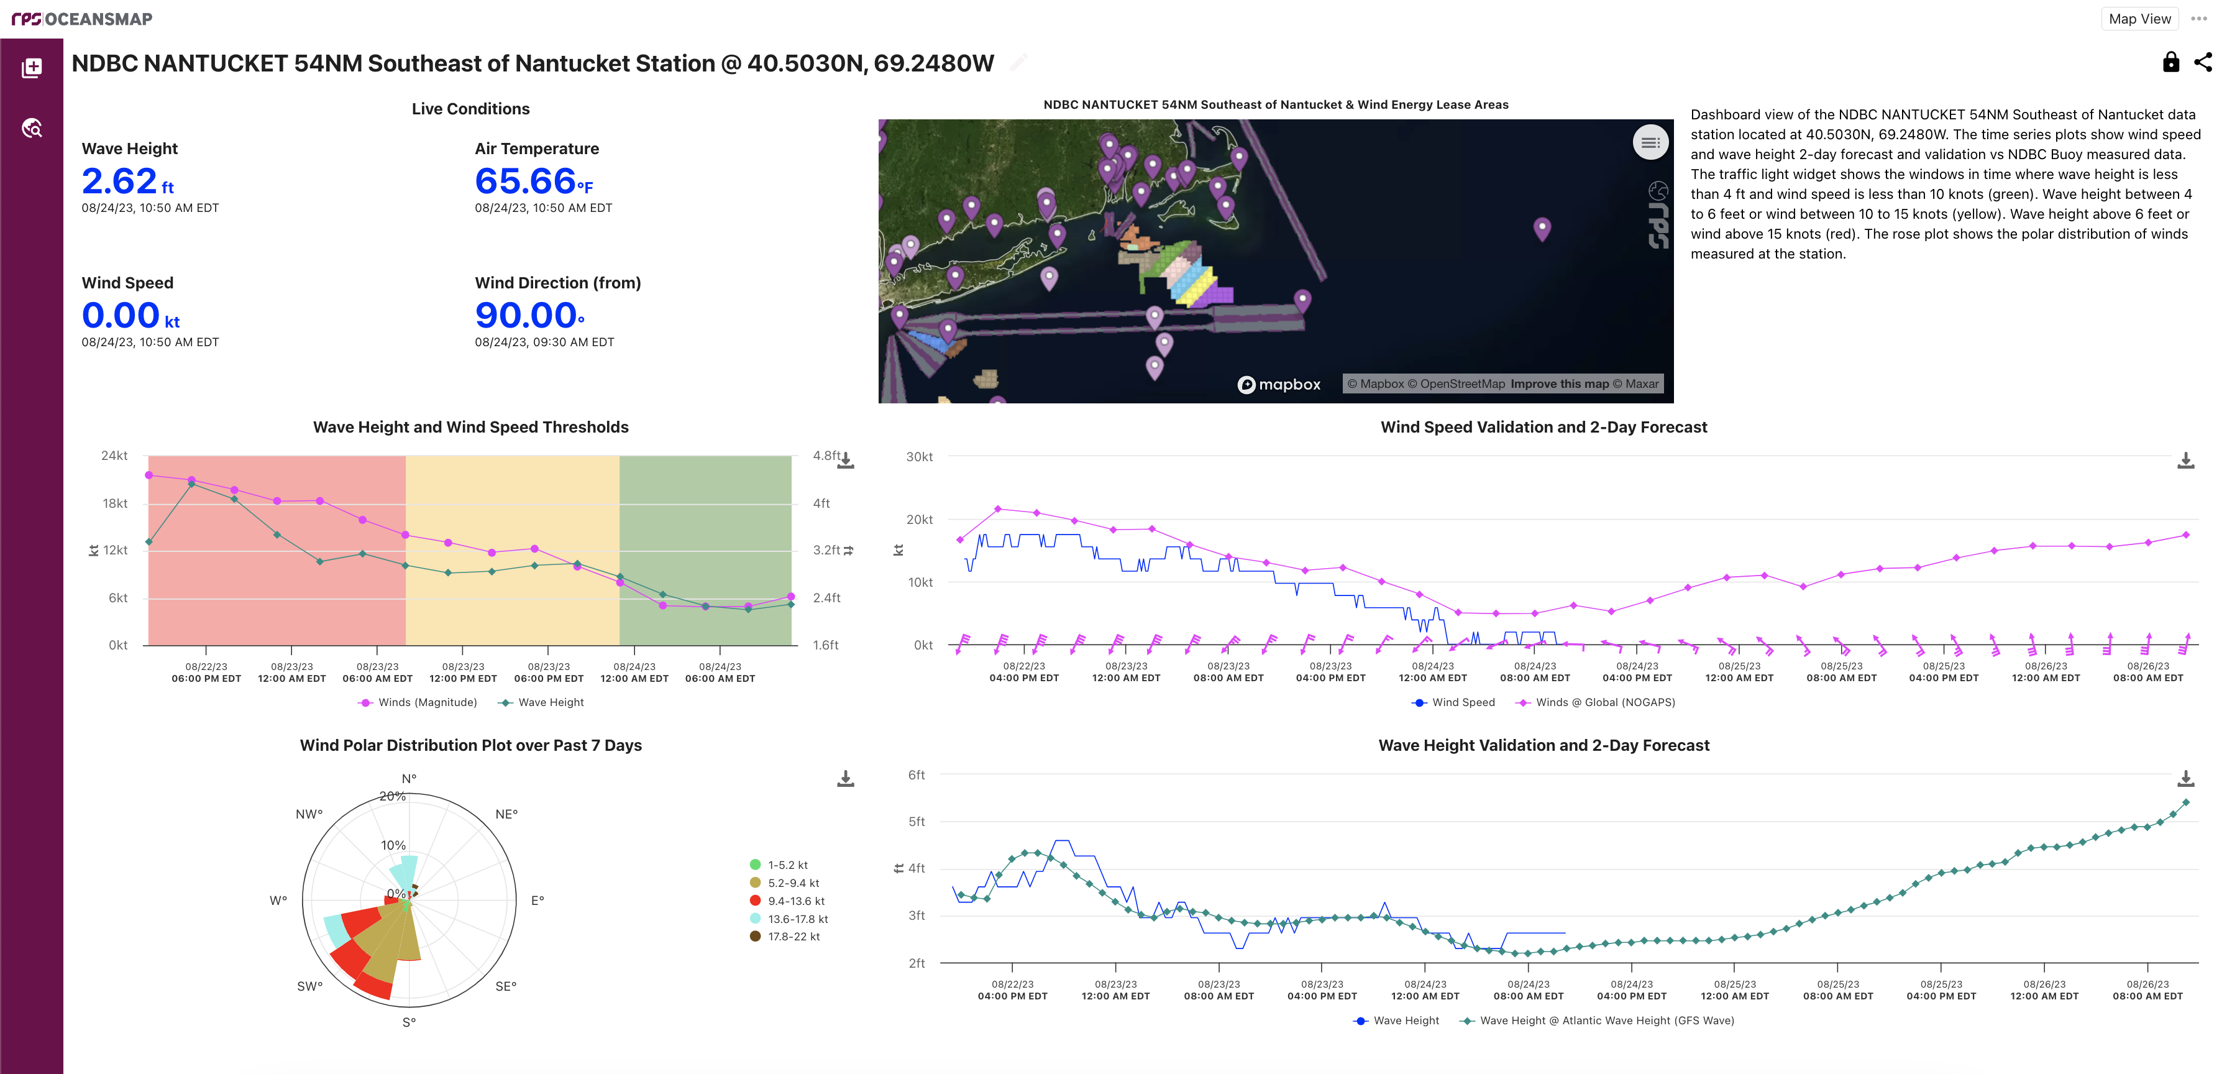This screenshot has width=2227, height=1074.
Task: Click the lock icon near title
Action: [x=2170, y=62]
